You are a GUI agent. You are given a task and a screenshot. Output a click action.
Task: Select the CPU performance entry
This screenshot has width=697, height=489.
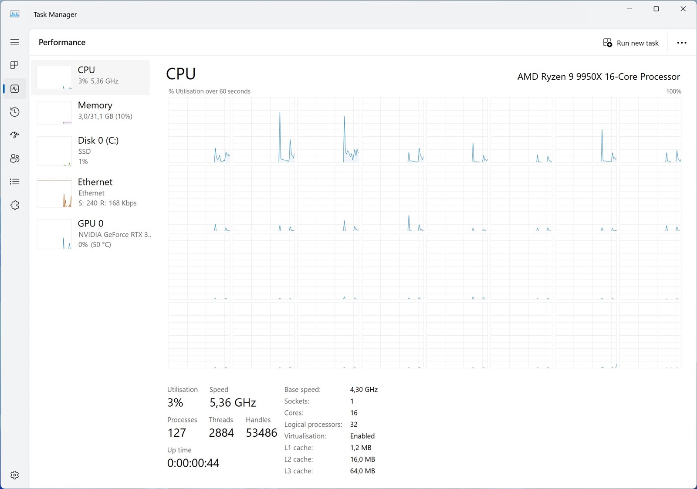(91, 77)
